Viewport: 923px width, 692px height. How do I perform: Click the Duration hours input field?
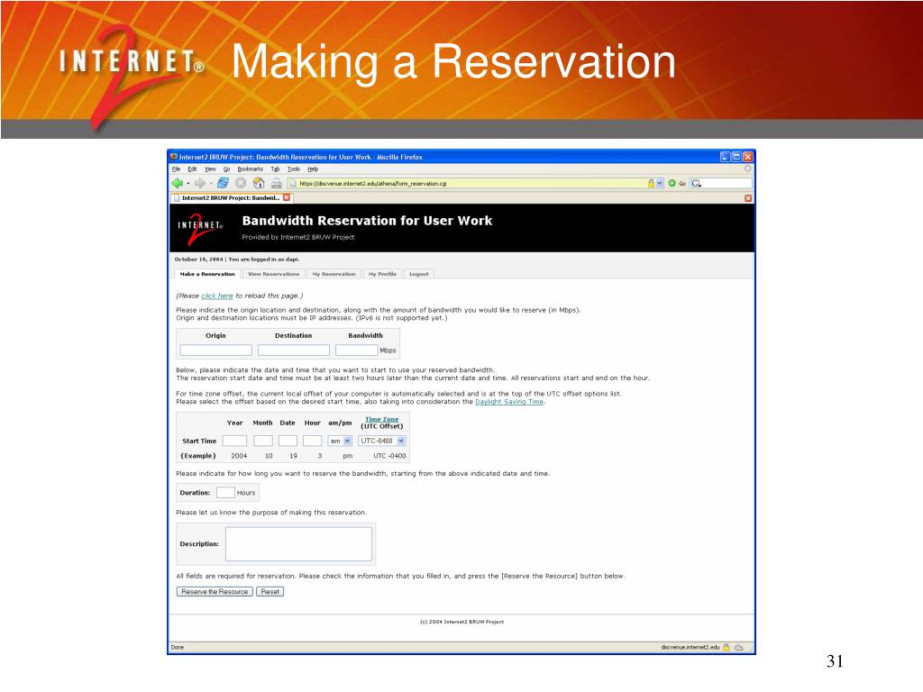[225, 493]
